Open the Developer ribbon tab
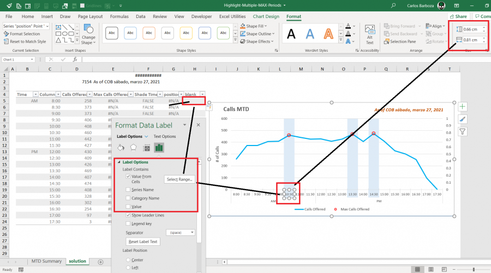This screenshot has width=491, height=273. pos(202,16)
